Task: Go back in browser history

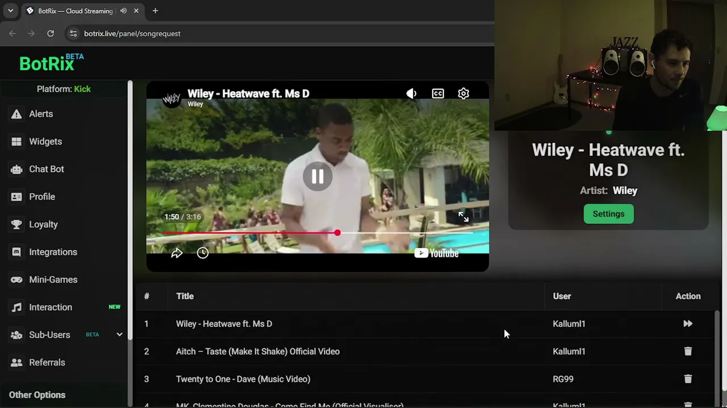Action: pyautogui.click(x=12, y=33)
